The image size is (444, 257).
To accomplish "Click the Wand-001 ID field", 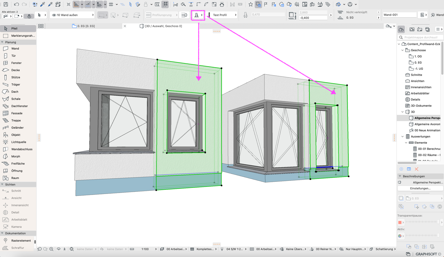I will [400, 15].
